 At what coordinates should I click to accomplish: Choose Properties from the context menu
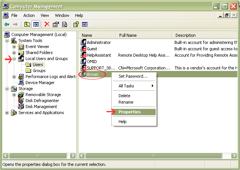coord(130,112)
